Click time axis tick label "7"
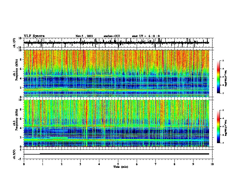This screenshot has height=184, width=239. coord(156,164)
